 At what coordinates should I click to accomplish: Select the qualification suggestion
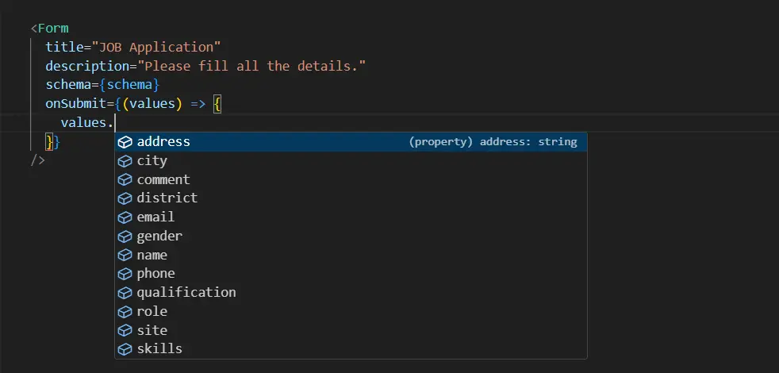pos(186,293)
